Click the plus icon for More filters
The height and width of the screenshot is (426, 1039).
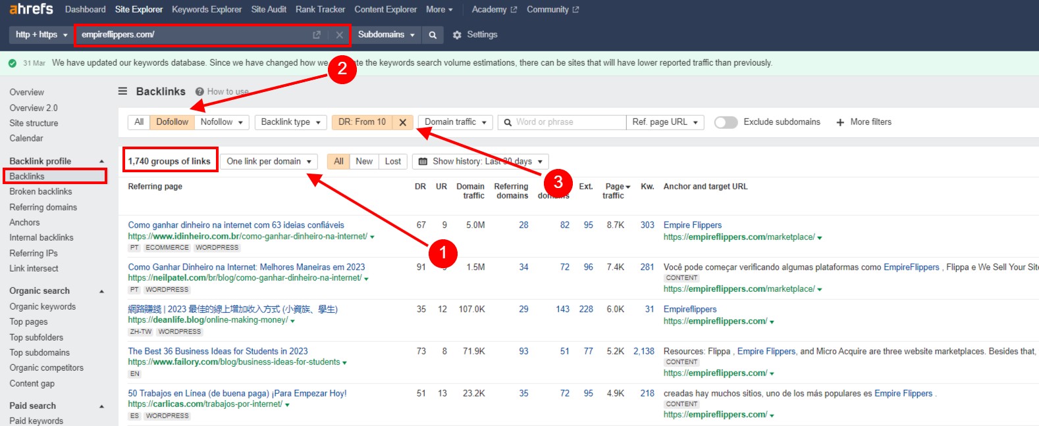pos(840,122)
